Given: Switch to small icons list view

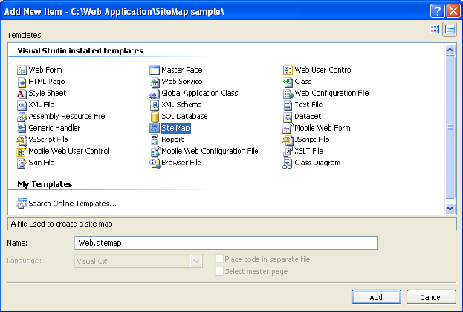Looking at the screenshot, I should click(x=450, y=29).
